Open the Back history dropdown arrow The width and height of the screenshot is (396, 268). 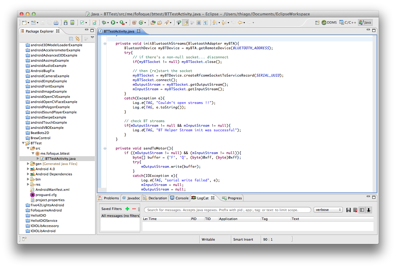(x=244, y=23)
